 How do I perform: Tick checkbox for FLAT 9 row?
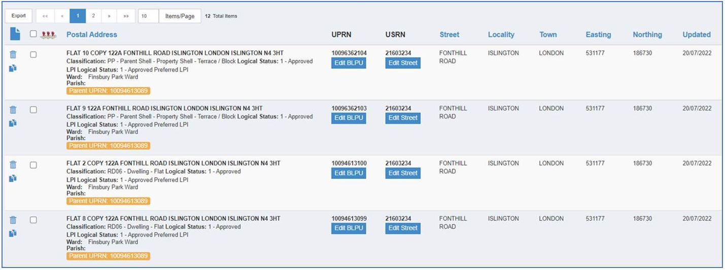click(x=33, y=109)
